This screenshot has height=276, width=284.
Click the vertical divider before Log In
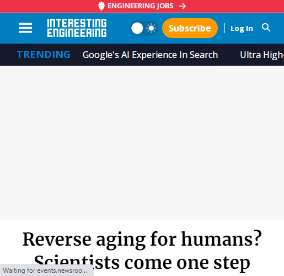(224, 28)
